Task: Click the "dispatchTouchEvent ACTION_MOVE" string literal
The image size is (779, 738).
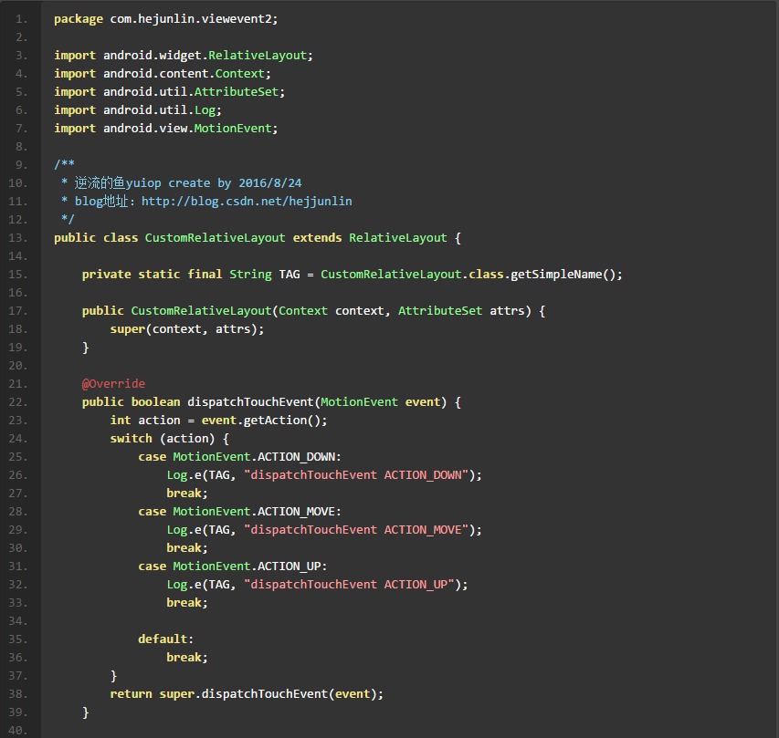Action: pyautogui.click(x=355, y=529)
